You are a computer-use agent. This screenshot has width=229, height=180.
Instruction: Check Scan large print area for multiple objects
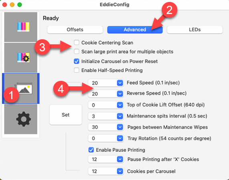pyautogui.click(x=77, y=52)
